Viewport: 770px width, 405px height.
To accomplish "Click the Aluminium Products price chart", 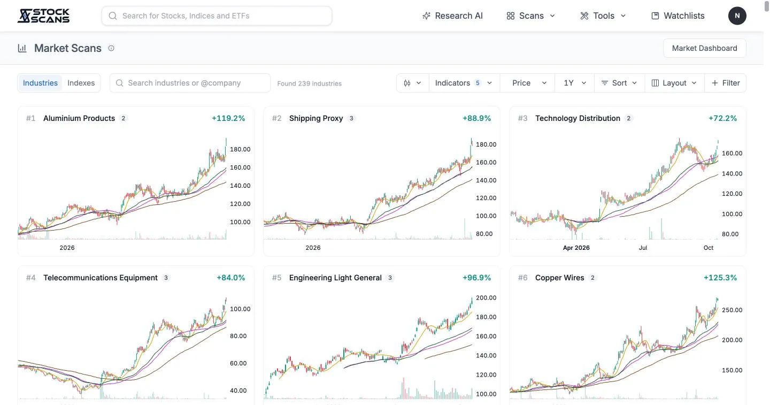I will tap(123, 187).
